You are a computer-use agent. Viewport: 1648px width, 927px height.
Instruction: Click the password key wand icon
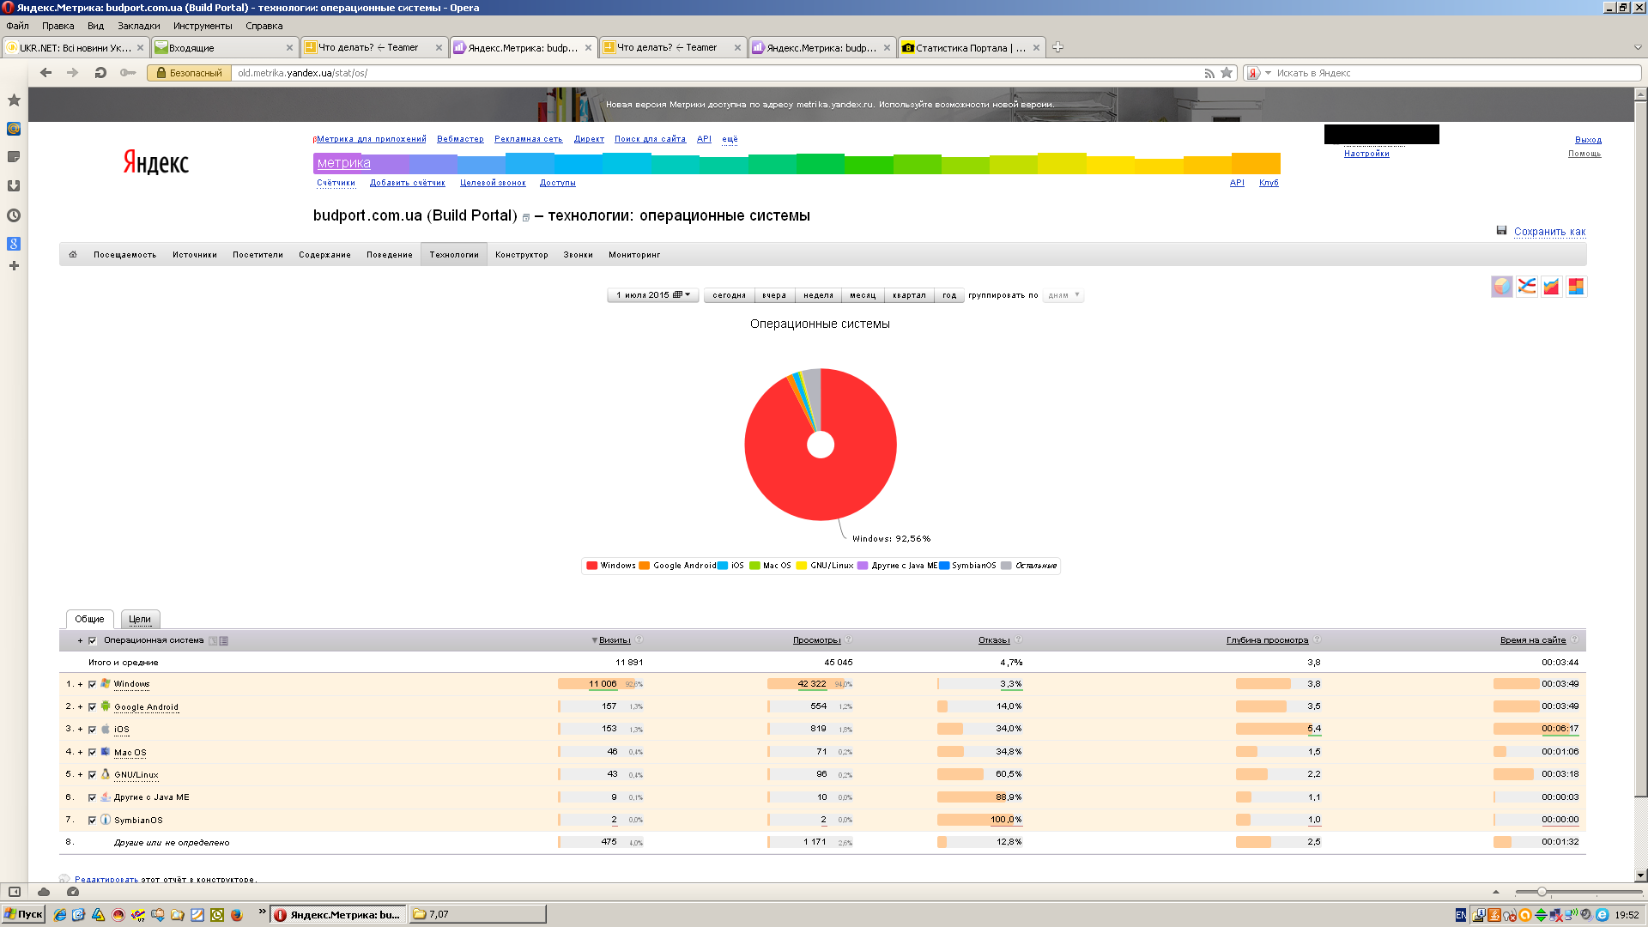pyautogui.click(x=128, y=73)
